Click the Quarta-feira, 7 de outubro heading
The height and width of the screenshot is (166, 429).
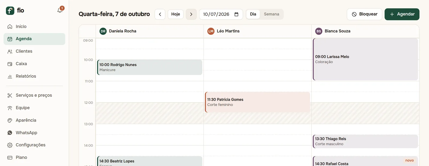[114, 14]
